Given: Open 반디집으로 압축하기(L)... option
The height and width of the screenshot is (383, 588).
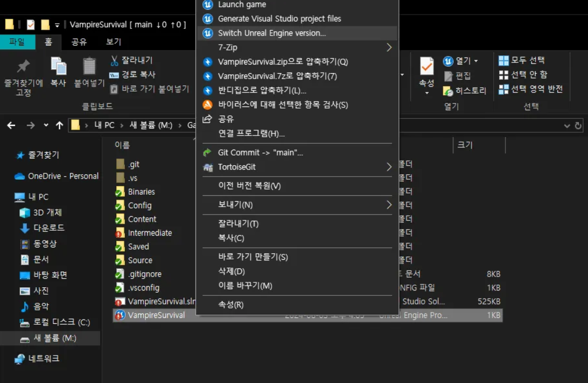Looking at the screenshot, I should click(x=297, y=90).
